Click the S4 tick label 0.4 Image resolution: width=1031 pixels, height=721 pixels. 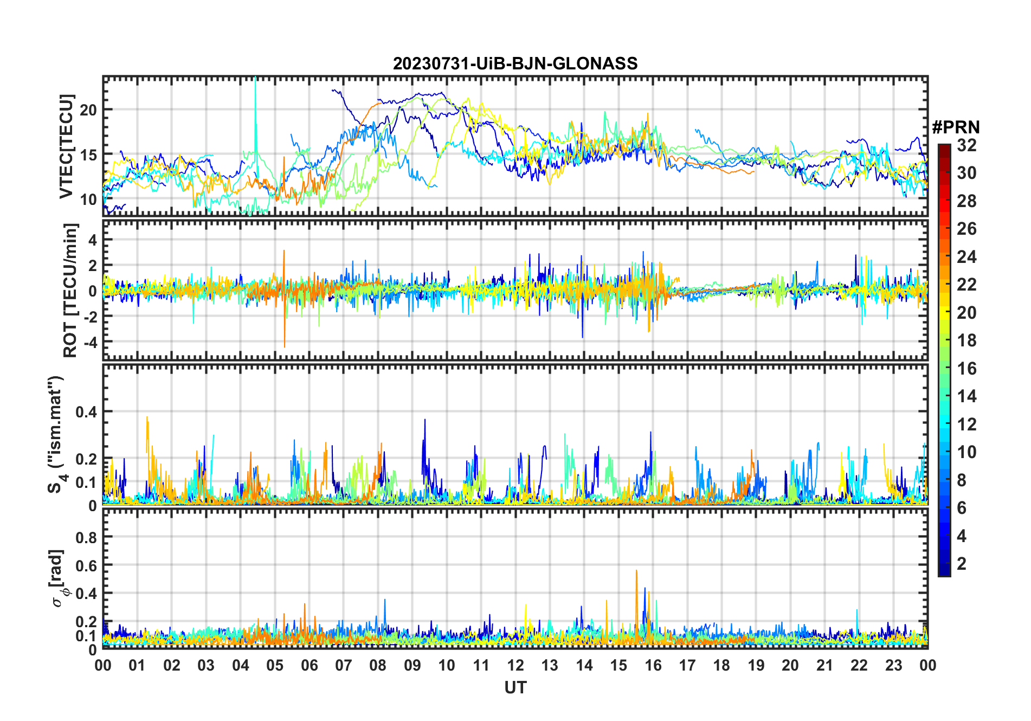click(86, 412)
